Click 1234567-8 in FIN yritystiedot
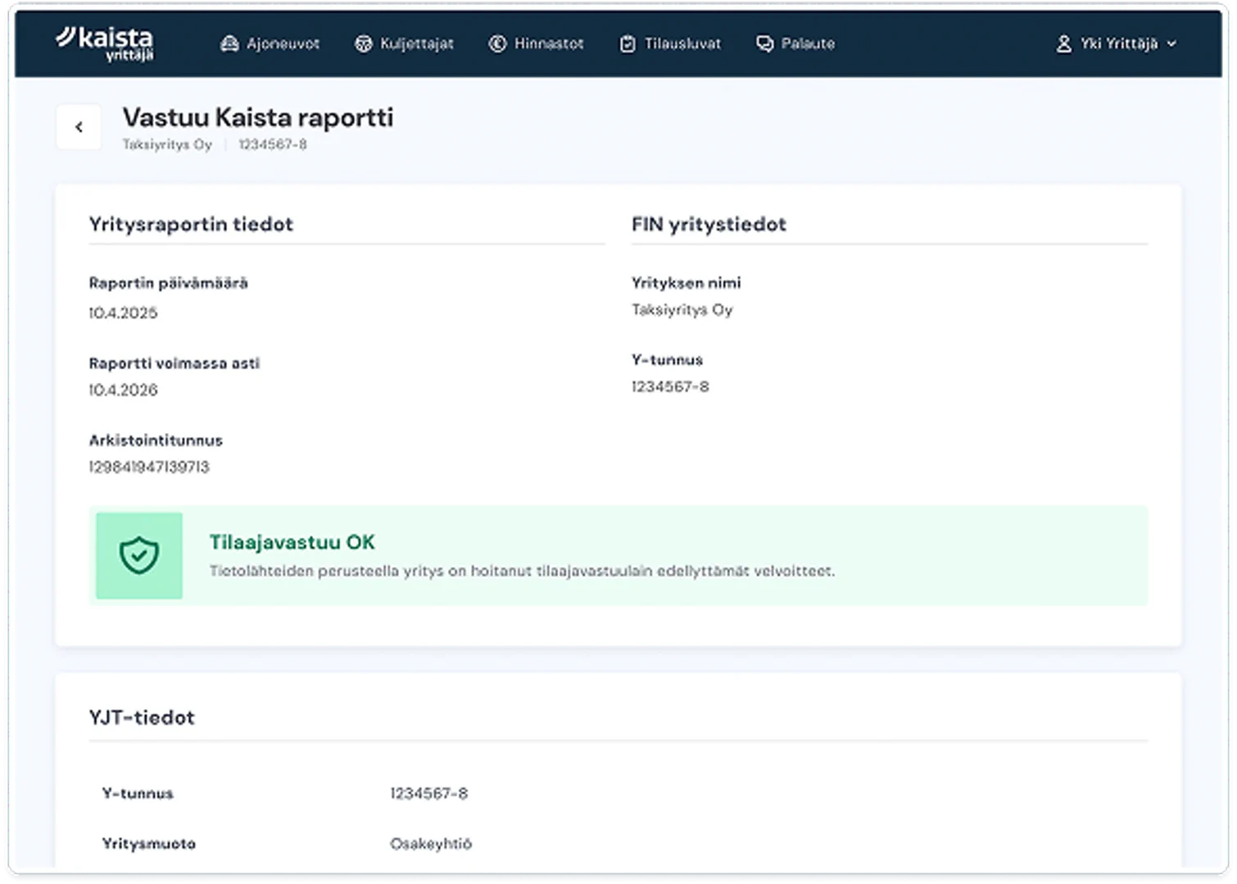Screen dimensions: 1237x884 point(670,387)
